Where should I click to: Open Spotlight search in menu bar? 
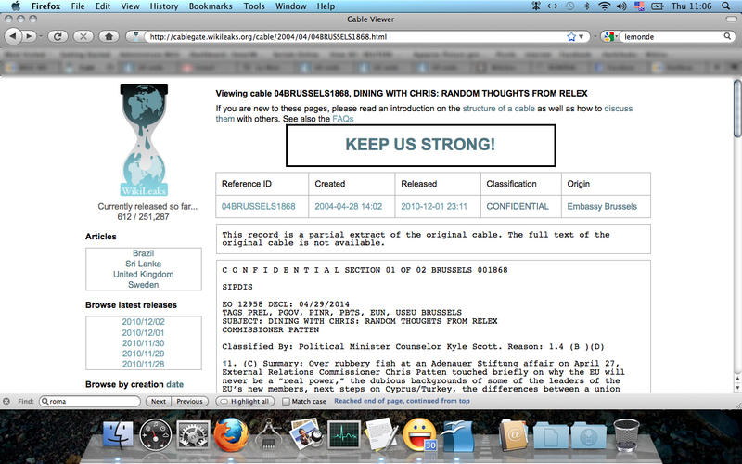[x=726, y=6]
